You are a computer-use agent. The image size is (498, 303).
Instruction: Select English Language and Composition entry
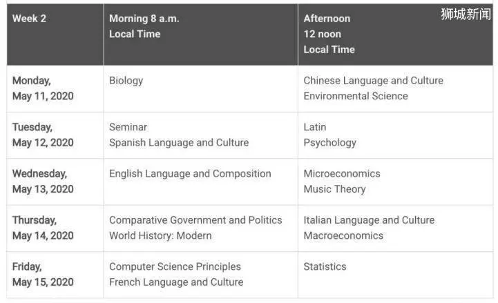tap(190, 173)
